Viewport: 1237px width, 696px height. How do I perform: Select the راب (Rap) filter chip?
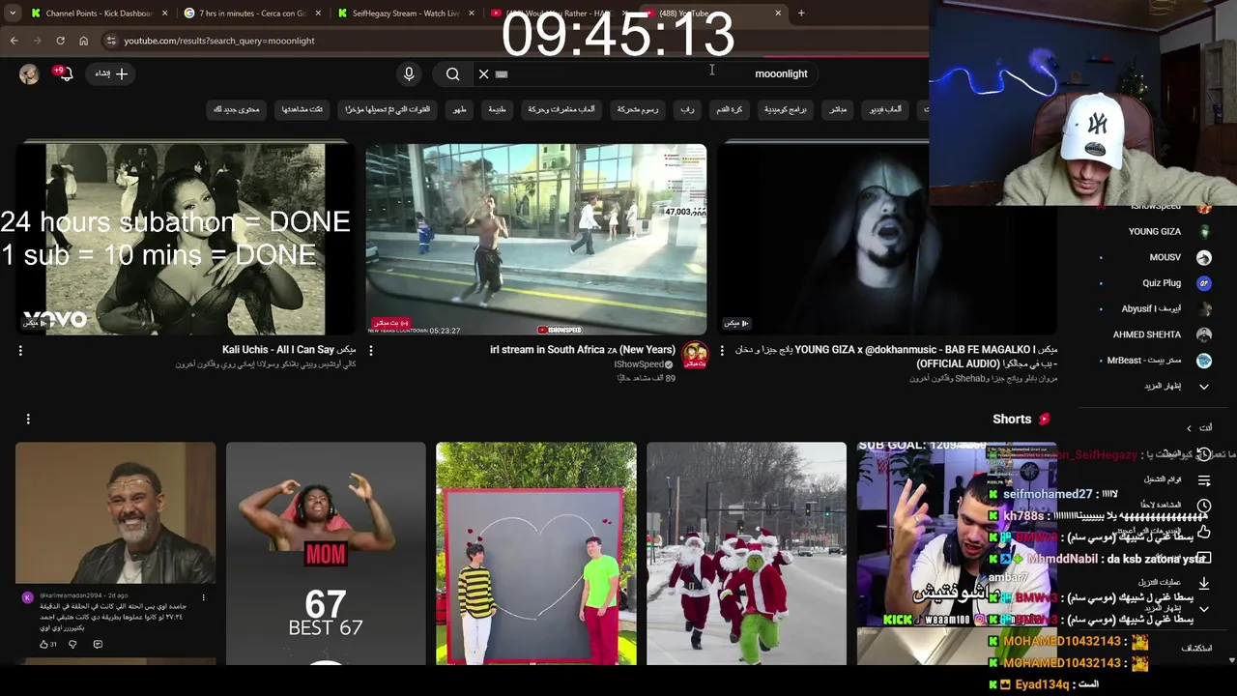point(687,109)
